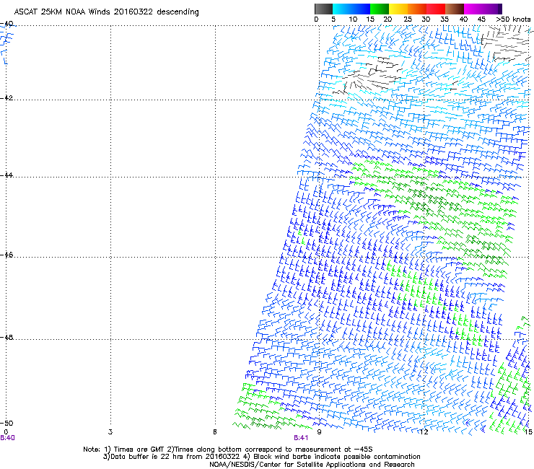This screenshot has height=469, width=534.
Task: Click the 'NOAA/NESDIS/Center for Satellite Applications' credit
Action: (312, 465)
